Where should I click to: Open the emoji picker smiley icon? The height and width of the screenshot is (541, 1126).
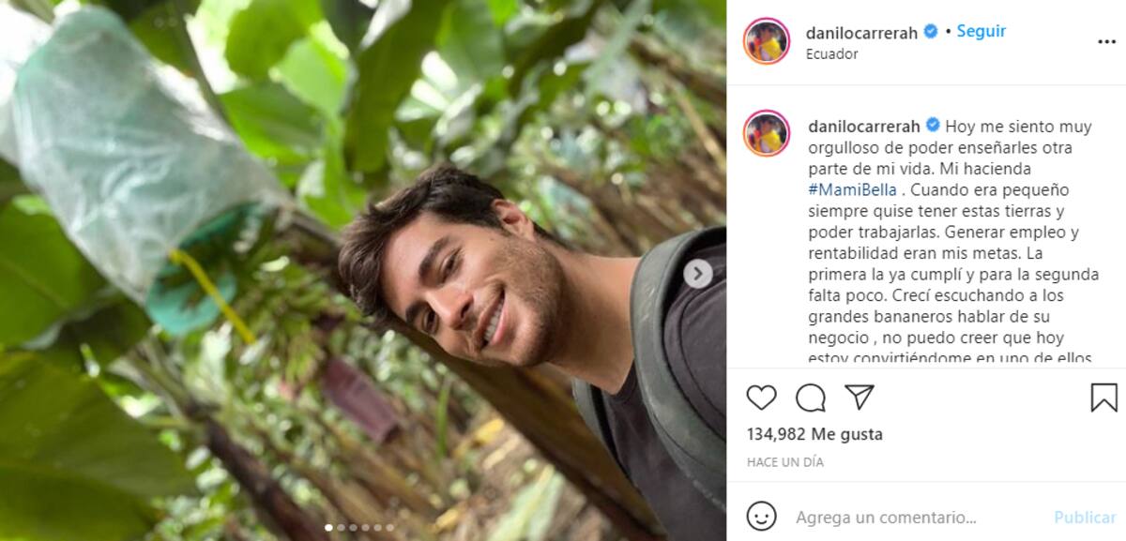coord(762,517)
